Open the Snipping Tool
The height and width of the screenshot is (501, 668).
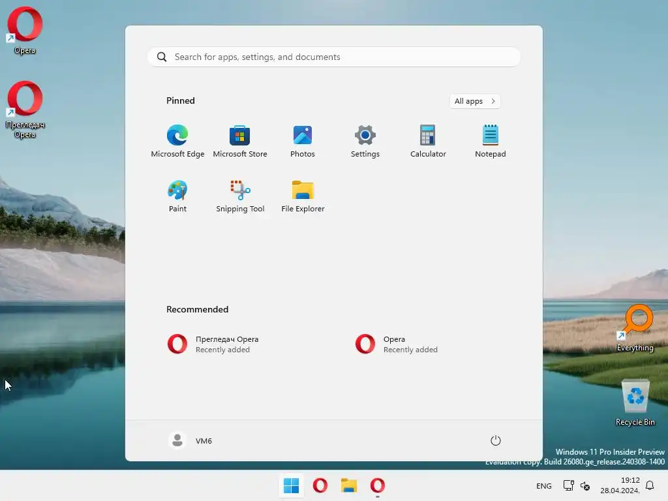pos(240,196)
